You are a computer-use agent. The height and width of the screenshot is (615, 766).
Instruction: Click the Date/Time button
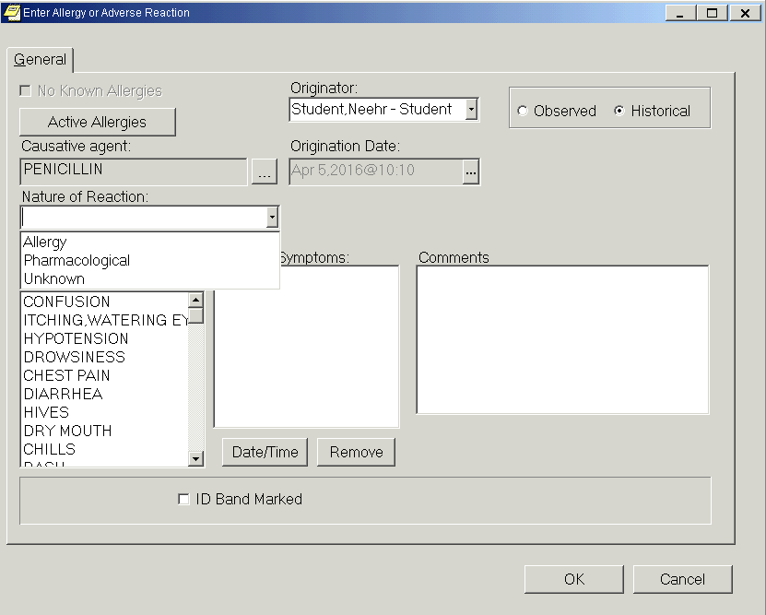264,452
